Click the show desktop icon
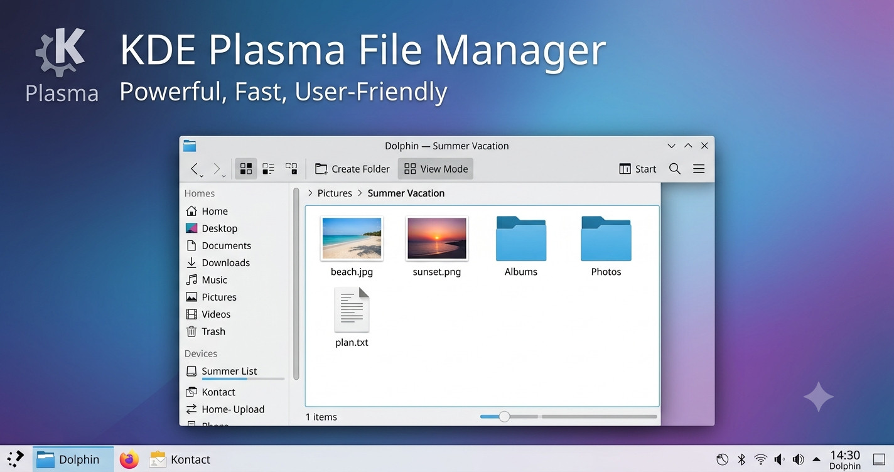Viewport: 894px width, 472px height. click(x=879, y=459)
